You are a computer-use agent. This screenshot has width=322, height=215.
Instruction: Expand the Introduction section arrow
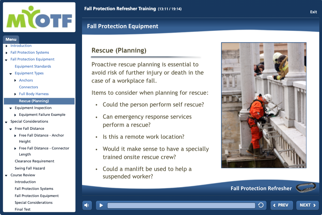pyautogui.click(x=6, y=46)
